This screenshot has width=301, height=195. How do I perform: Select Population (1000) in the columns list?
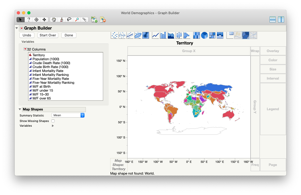point(45,59)
